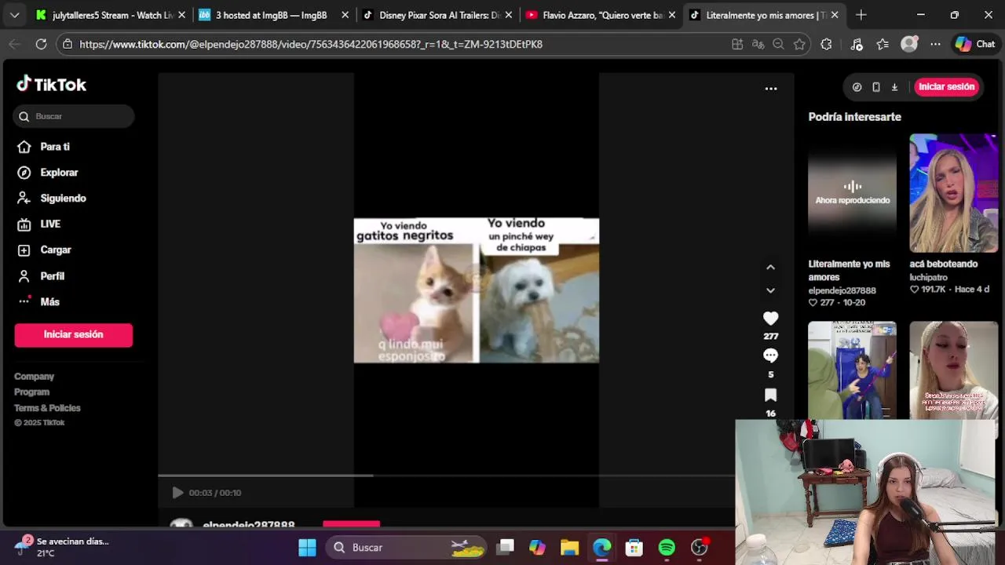Screen dimensions: 1005x565
Task: Save the video with bookmark icon
Action: click(x=770, y=395)
